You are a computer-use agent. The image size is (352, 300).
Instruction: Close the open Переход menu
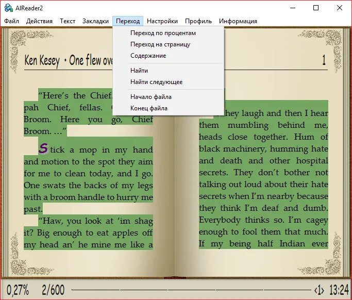[x=128, y=21]
